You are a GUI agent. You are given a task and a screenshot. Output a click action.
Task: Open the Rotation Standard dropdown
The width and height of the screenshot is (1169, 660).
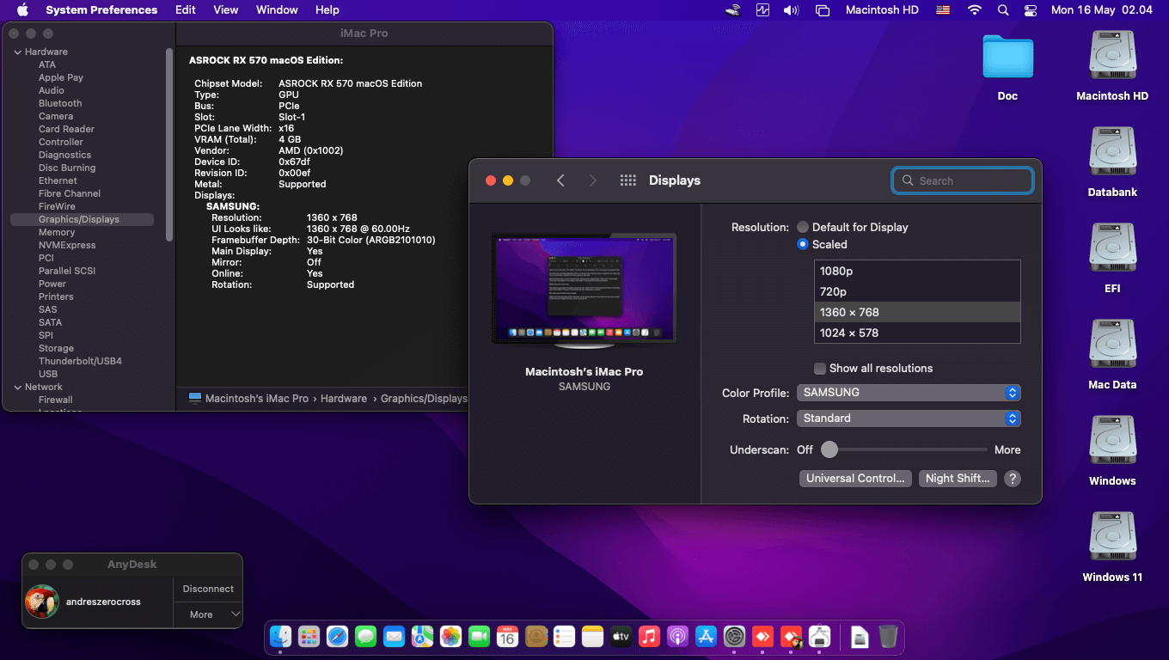pyautogui.click(x=909, y=419)
